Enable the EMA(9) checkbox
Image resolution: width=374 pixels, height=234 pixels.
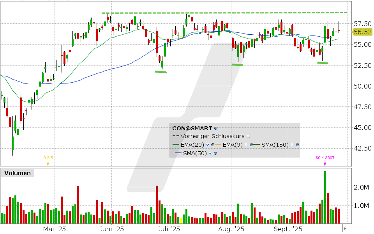[247, 145]
